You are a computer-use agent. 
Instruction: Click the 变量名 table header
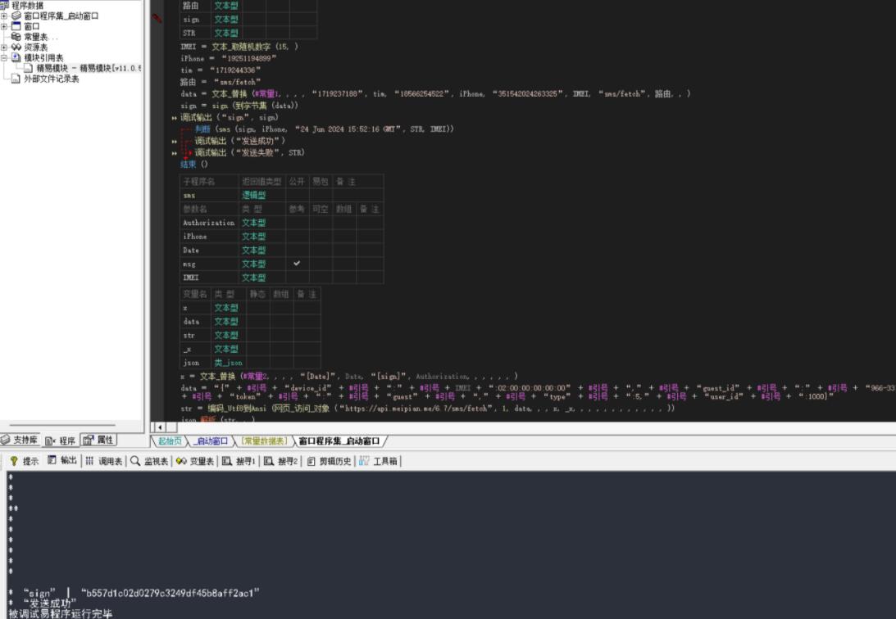coord(195,294)
